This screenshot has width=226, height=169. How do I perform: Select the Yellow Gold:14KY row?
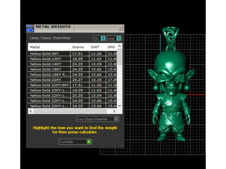[73, 64]
